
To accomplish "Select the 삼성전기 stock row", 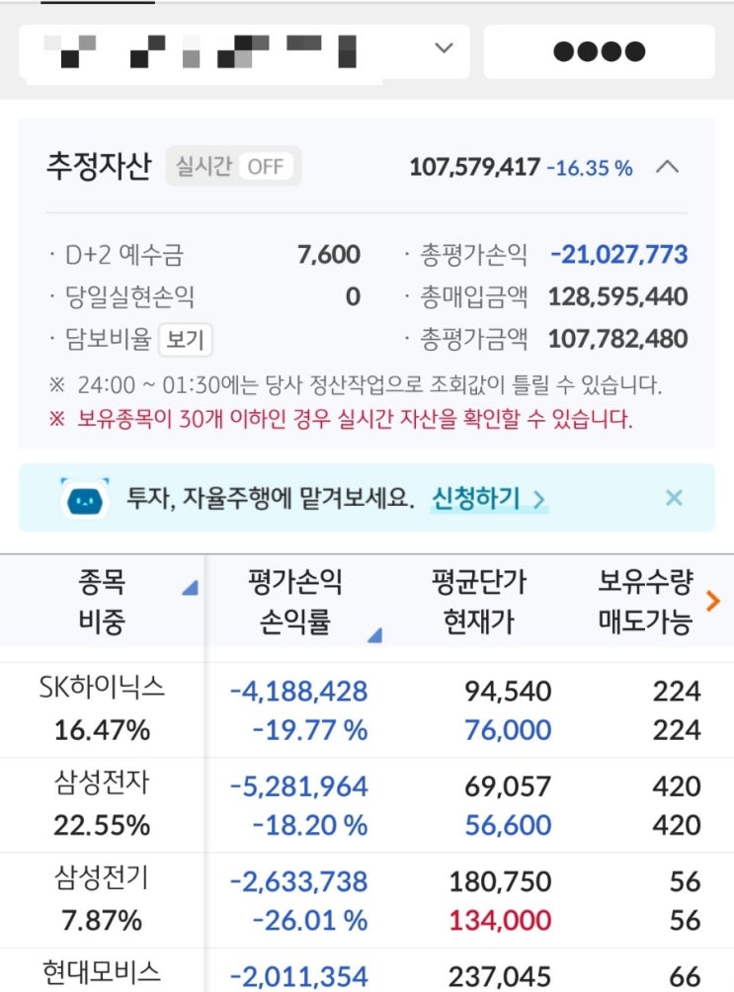I will tap(367, 900).
